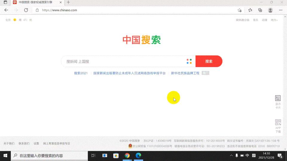Click the IME keyboard grid icon in tray
Viewport: 287px width, 161px height.
pos(254,156)
